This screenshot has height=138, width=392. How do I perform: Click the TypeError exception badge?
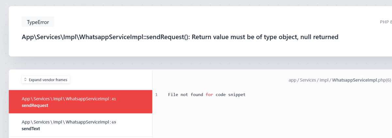click(x=38, y=22)
